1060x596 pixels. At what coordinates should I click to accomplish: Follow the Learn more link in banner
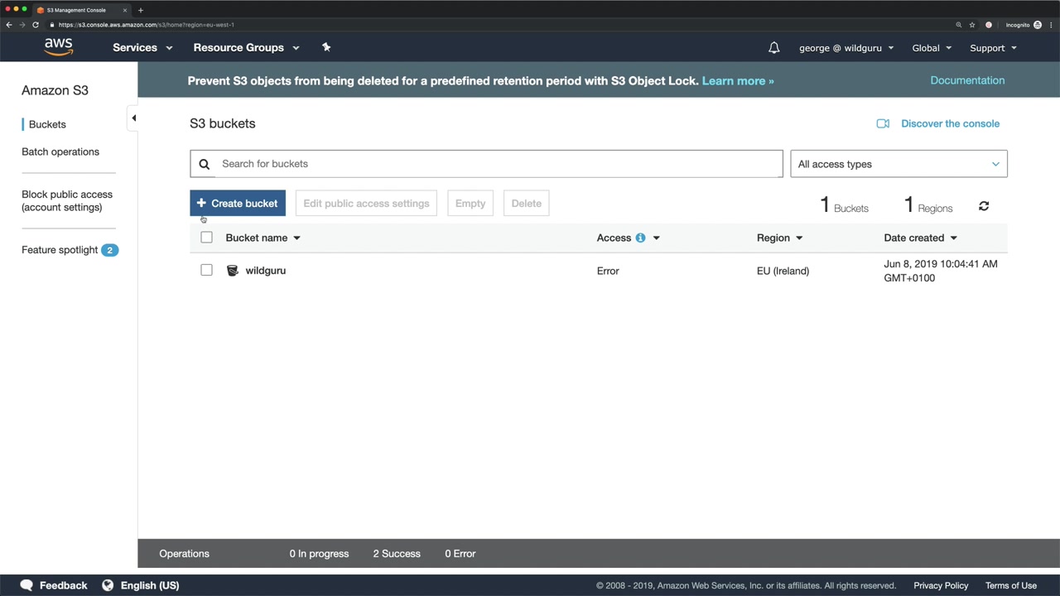[738, 81]
